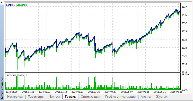Screen dimensions: 193x101
Task: Click the 2018.01.08 date label
Action: coord(12,92)
